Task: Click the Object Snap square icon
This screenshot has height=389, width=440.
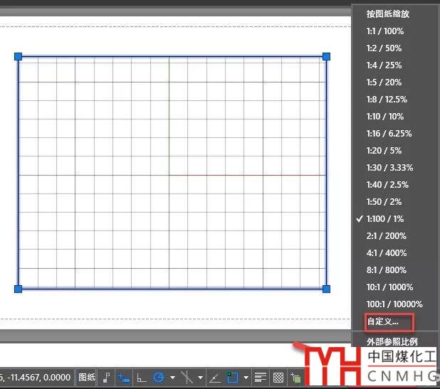Action: click(x=232, y=377)
